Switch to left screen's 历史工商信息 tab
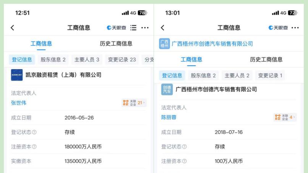The image size is (308, 173). point(116,44)
